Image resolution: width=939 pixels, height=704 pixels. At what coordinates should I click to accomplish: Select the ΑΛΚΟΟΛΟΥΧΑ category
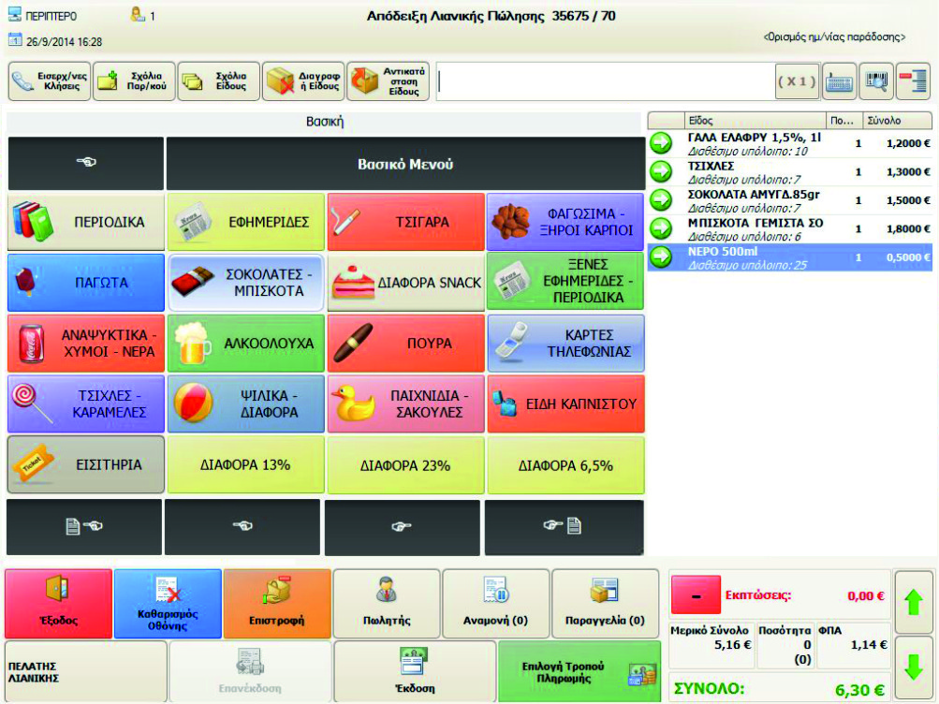[x=245, y=344]
